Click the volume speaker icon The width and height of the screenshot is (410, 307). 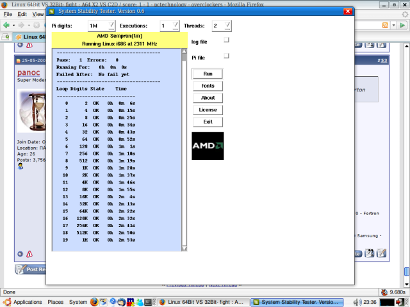coord(357,302)
